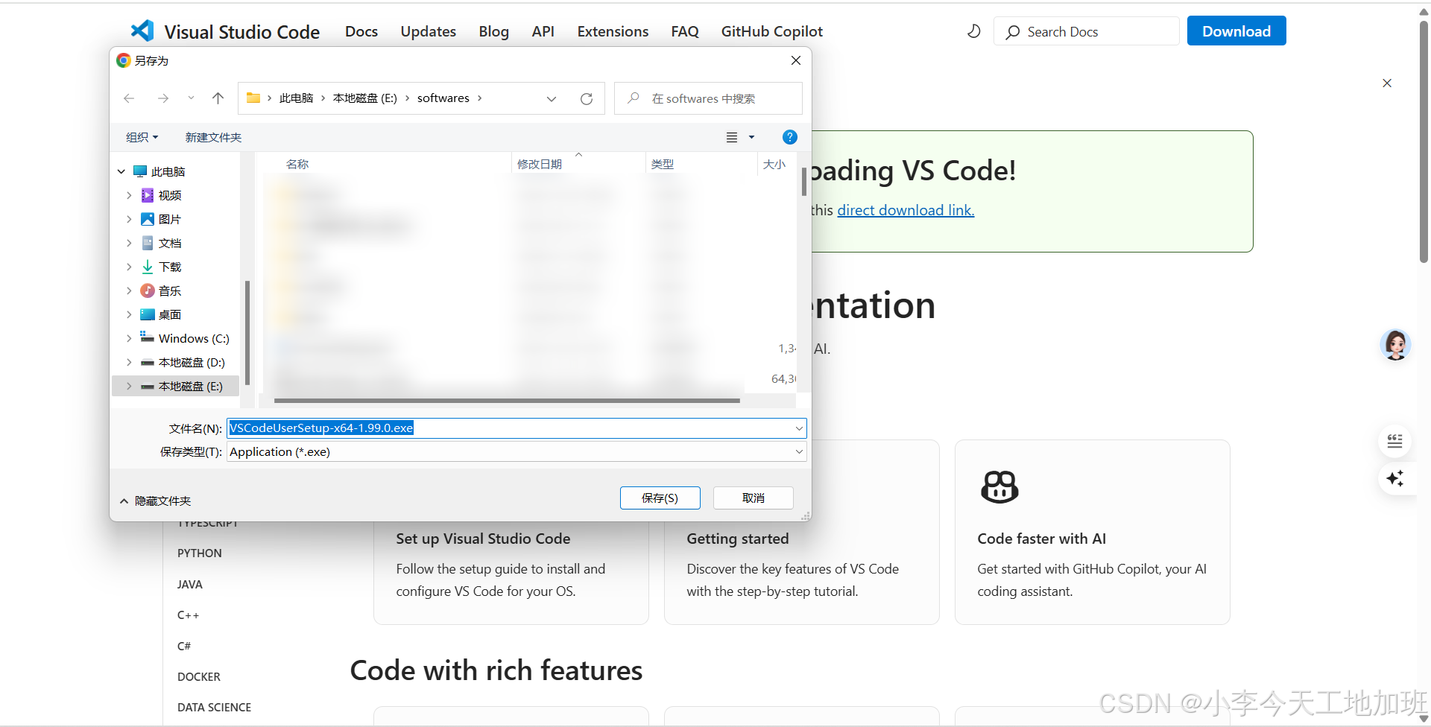Collapse the 此电脑 tree node
Screen dimensions: 1431x727
pos(121,171)
